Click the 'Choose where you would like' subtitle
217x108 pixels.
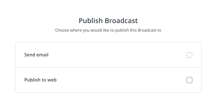tap(108, 30)
